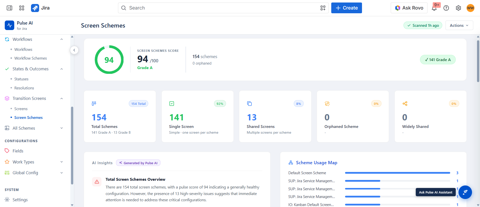Click the warning icon beside Total Screen Schemes Overview
This screenshot has height=207, width=480.
[x=97, y=182]
